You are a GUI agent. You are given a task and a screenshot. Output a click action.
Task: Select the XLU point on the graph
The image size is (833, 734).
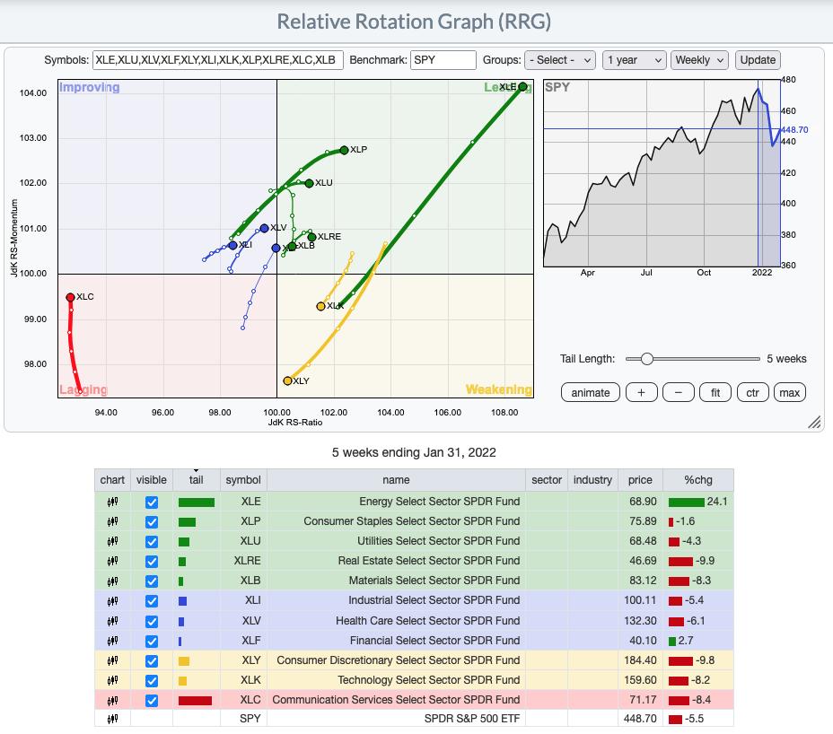click(309, 183)
